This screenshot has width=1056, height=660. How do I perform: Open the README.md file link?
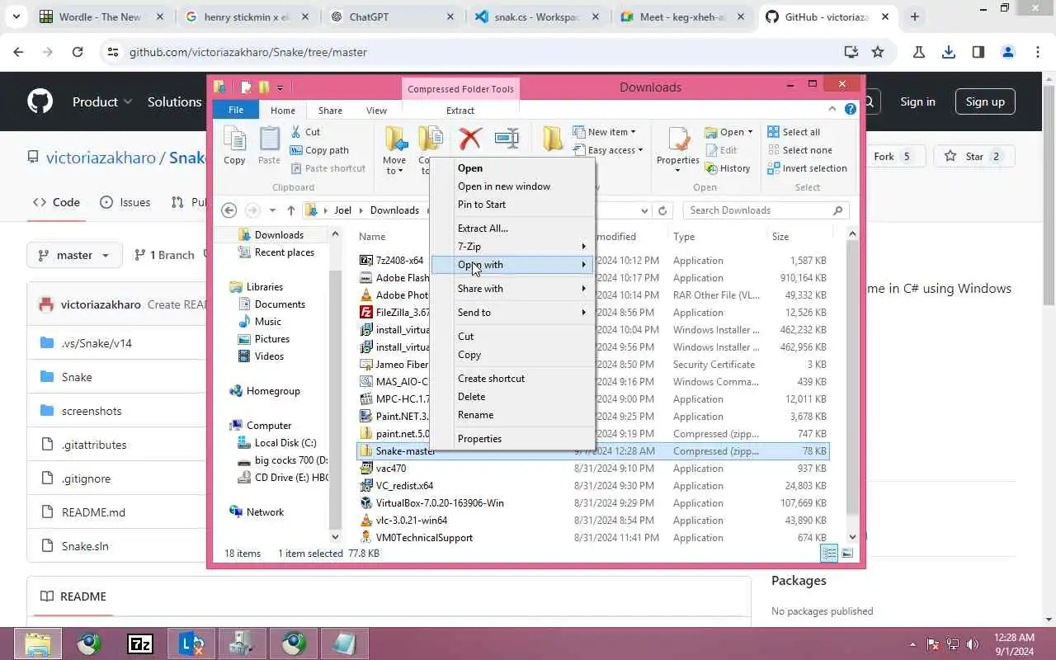click(93, 512)
